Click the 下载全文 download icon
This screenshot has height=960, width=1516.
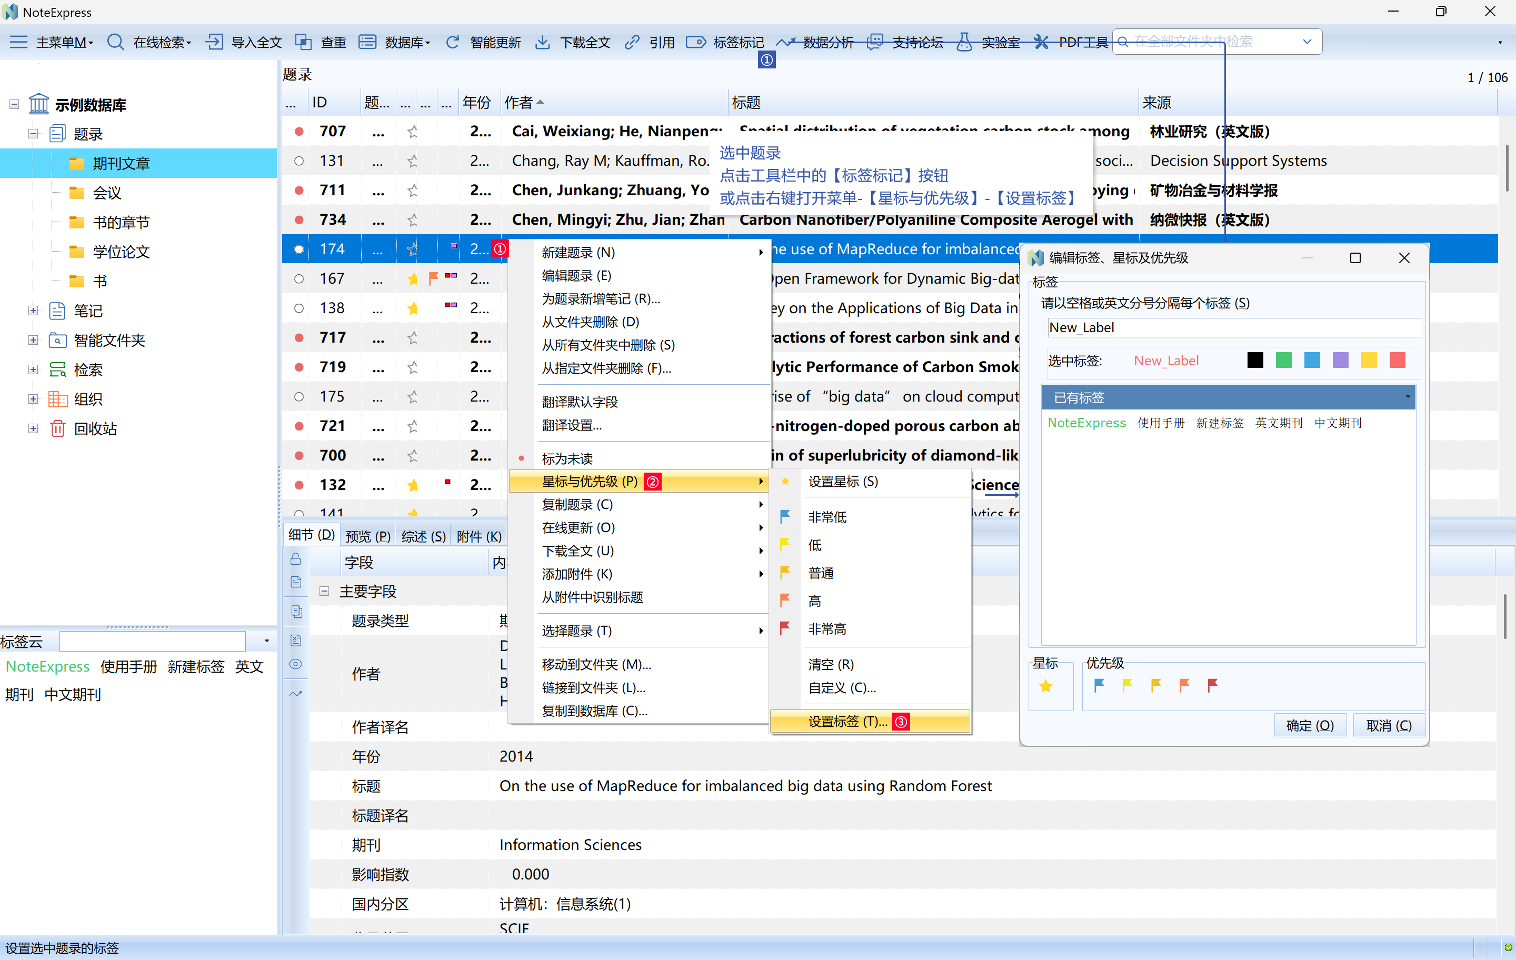pos(542,42)
